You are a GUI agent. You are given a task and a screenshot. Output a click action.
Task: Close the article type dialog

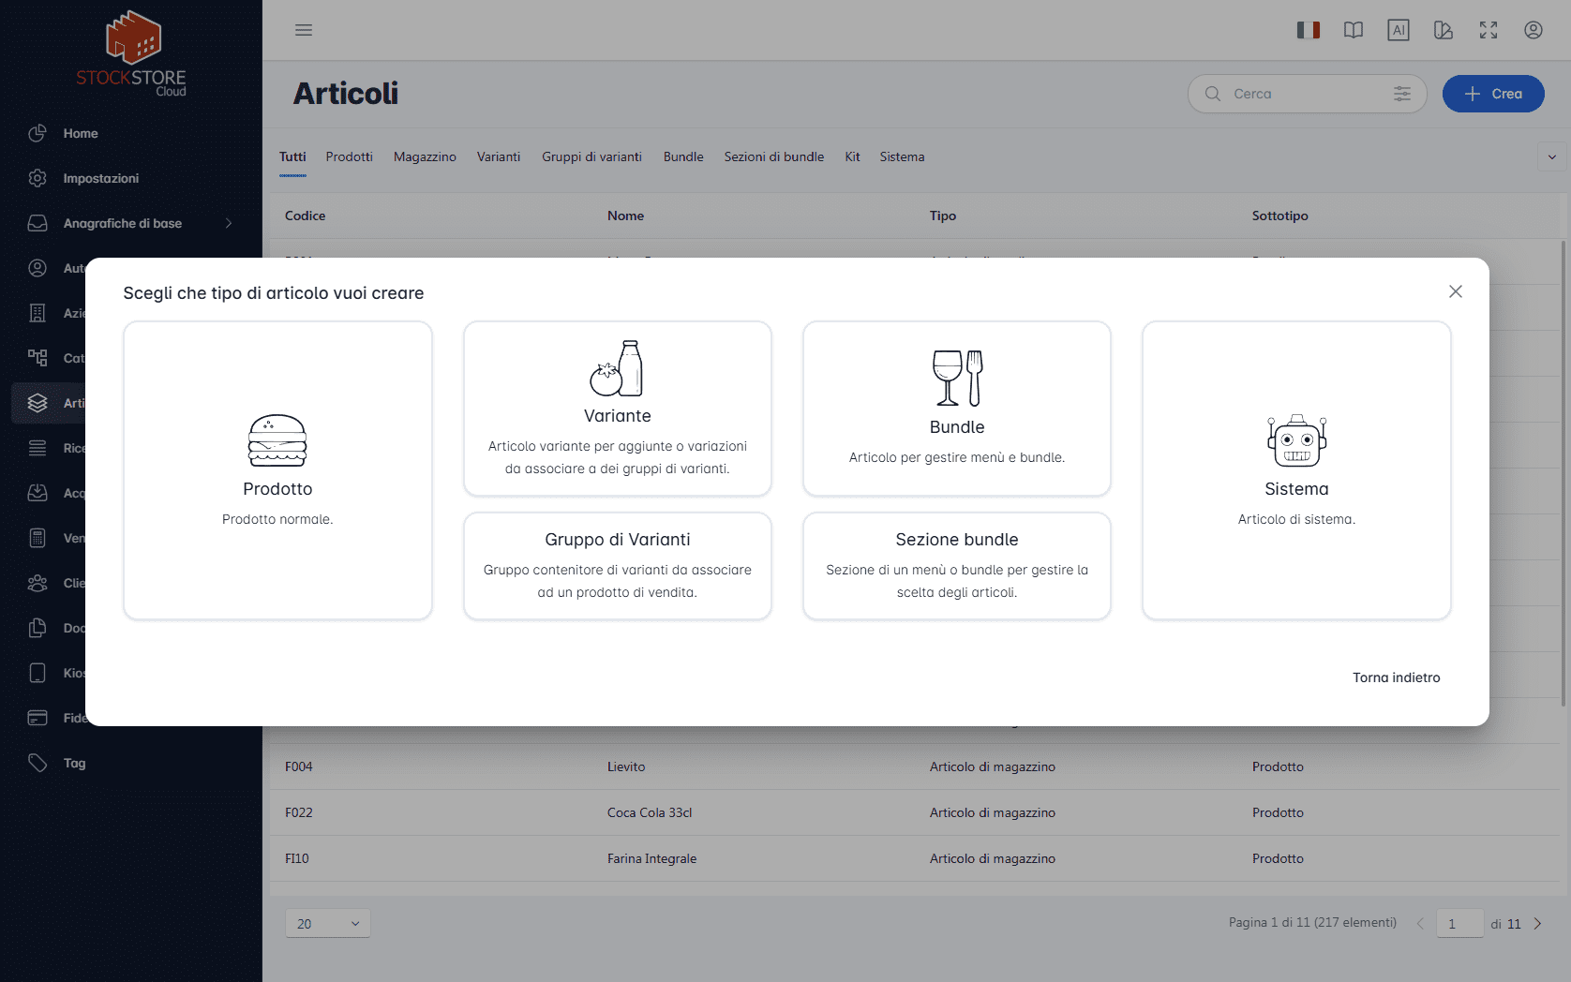click(x=1455, y=291)
